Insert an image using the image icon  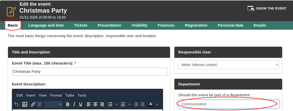(x=25, y=104)
